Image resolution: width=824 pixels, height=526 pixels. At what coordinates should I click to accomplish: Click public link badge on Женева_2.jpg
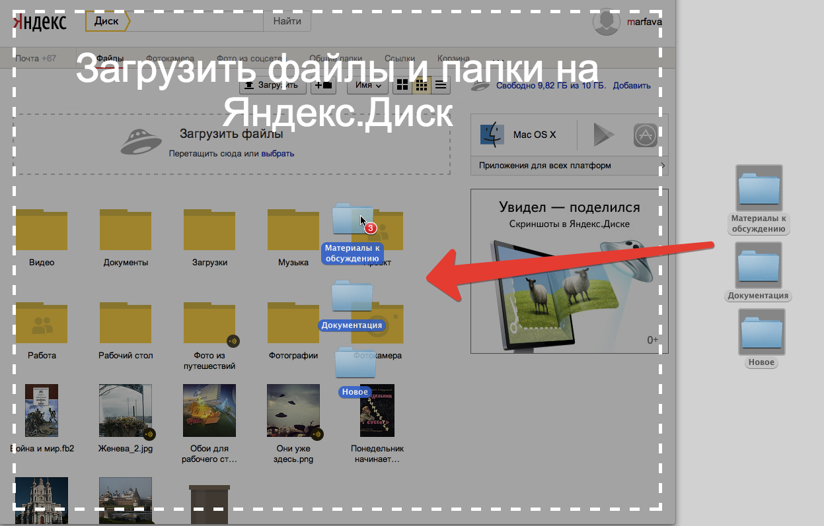pos(150,434)
